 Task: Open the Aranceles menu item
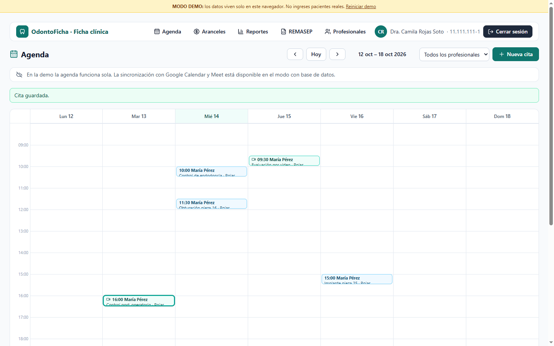[x=210, y=32]
